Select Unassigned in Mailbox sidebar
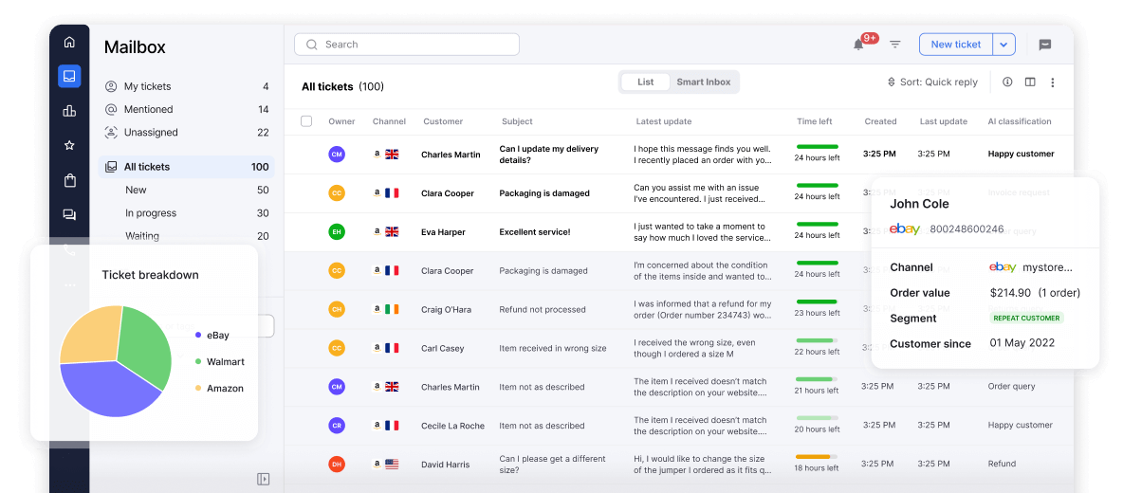The image size is (1123, 493). coord(151,133)
